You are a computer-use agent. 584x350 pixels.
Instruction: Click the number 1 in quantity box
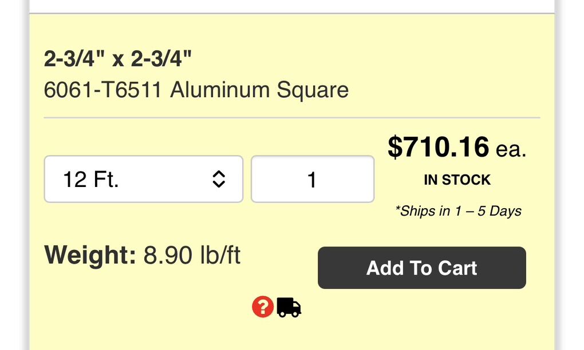click(x=312, y=180)
